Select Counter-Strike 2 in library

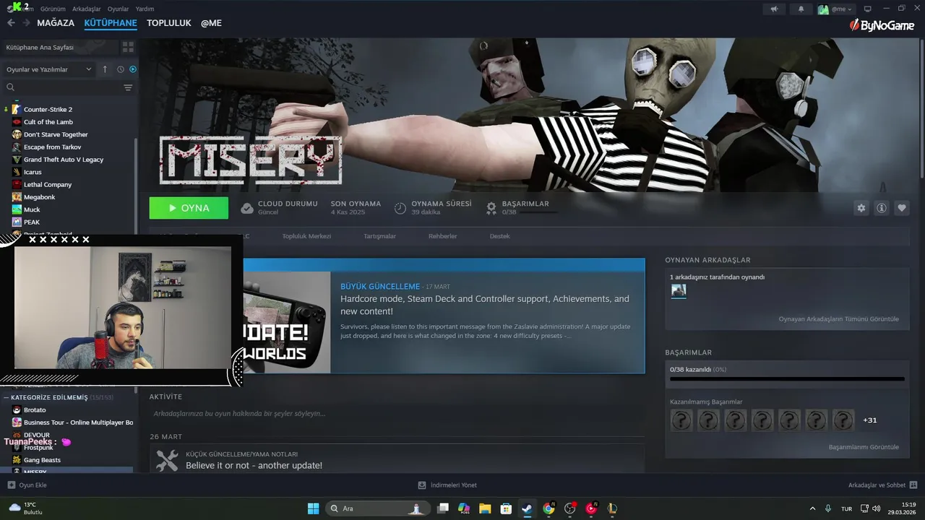[x=48, y=109]
